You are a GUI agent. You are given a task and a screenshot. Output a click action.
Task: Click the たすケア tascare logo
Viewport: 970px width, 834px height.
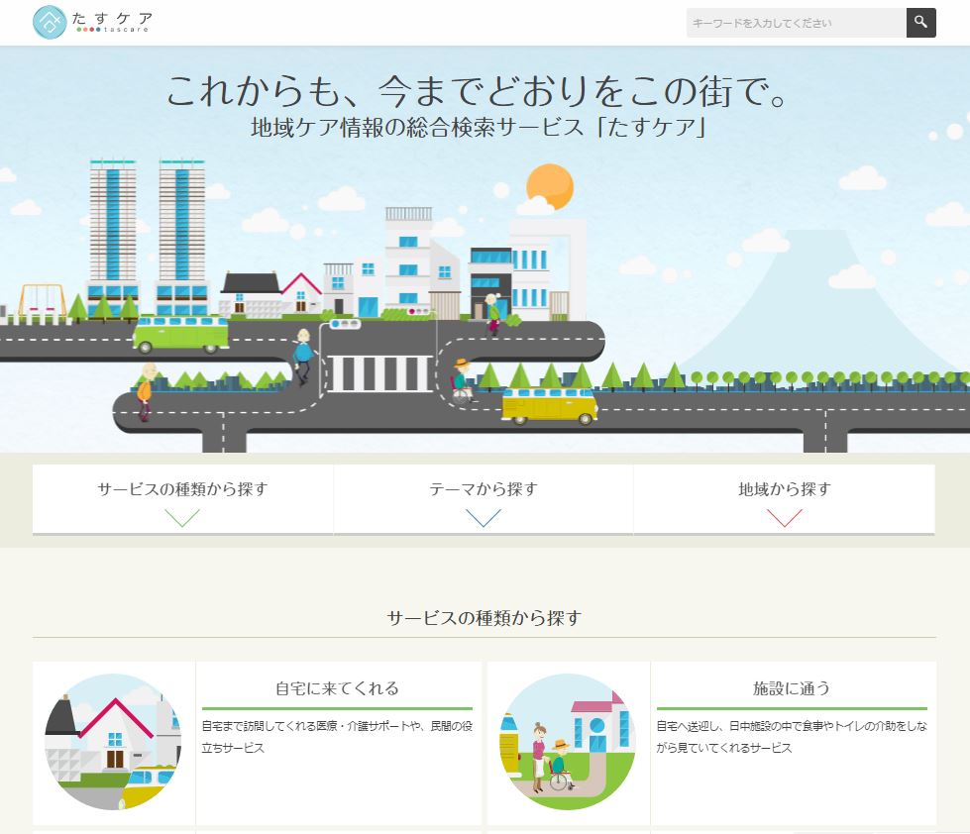click(x=93, y=22)
